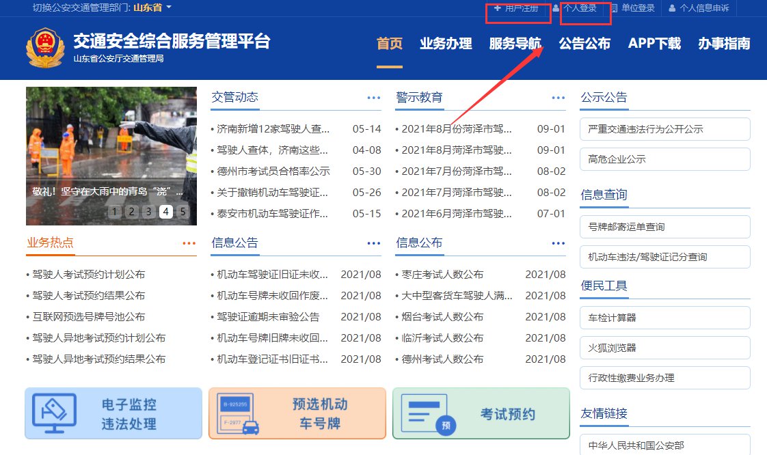Click the 用户注册 link

517,8
